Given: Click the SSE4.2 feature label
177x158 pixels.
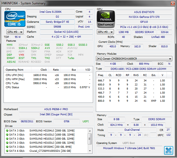Looking at the screenshot, I should (35, 48).
